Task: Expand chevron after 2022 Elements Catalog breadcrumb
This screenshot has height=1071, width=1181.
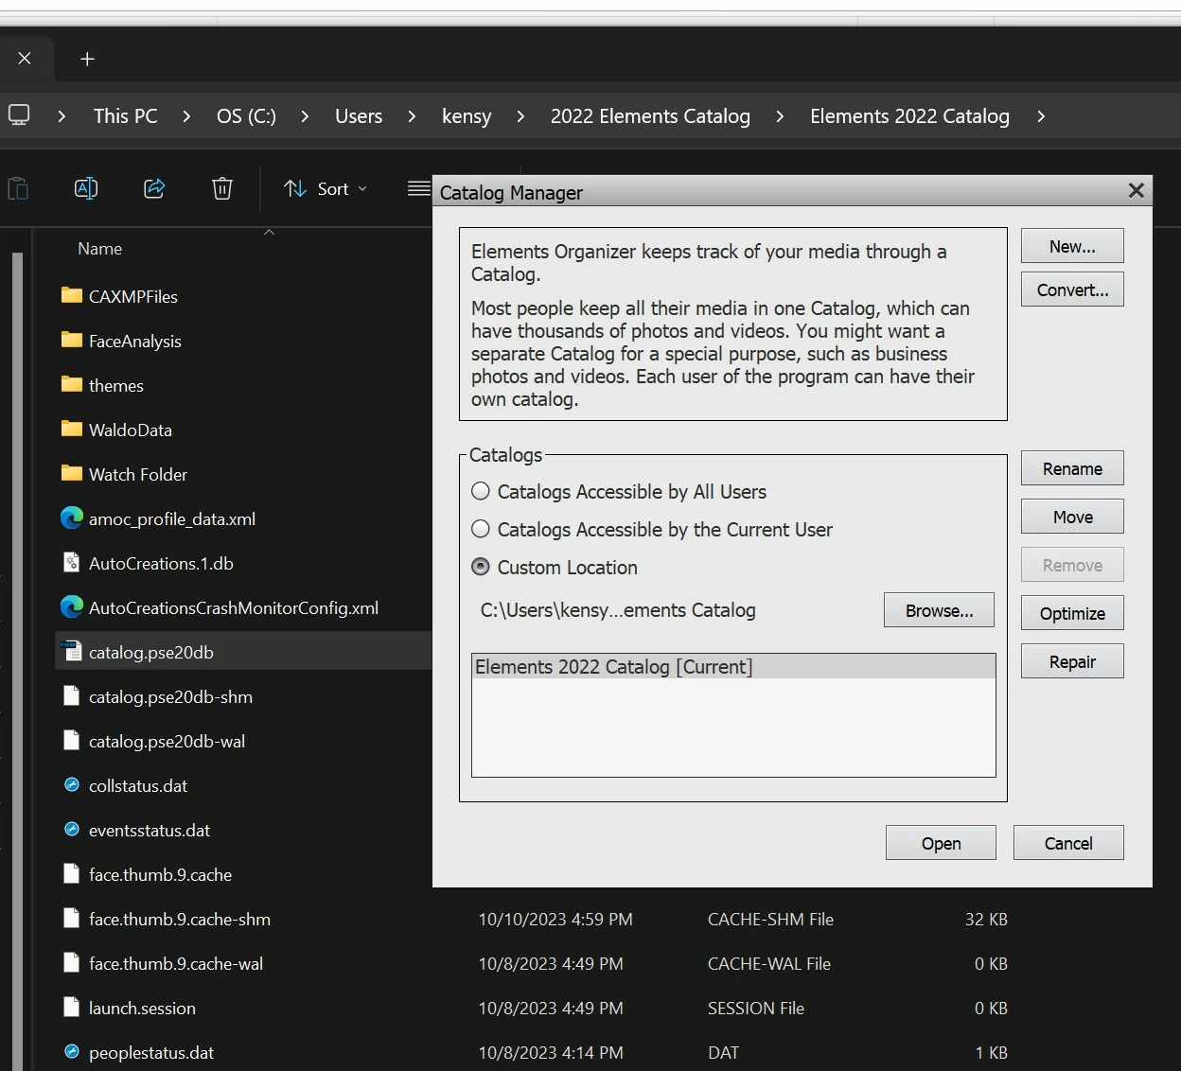Action: (x=780, y=116)
